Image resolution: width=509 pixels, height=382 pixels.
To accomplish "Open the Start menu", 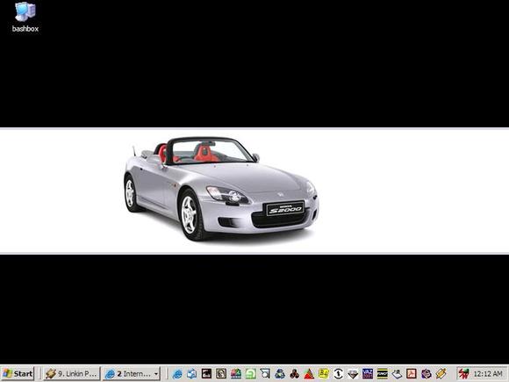I will coord(18,373).
